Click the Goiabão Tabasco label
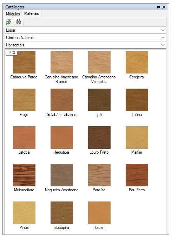Screen dimensions: 172x237 click(61, 115)
